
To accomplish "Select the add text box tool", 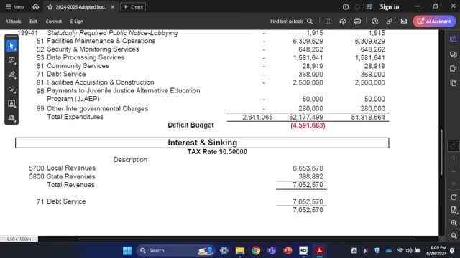I will [x=11, y=103].
